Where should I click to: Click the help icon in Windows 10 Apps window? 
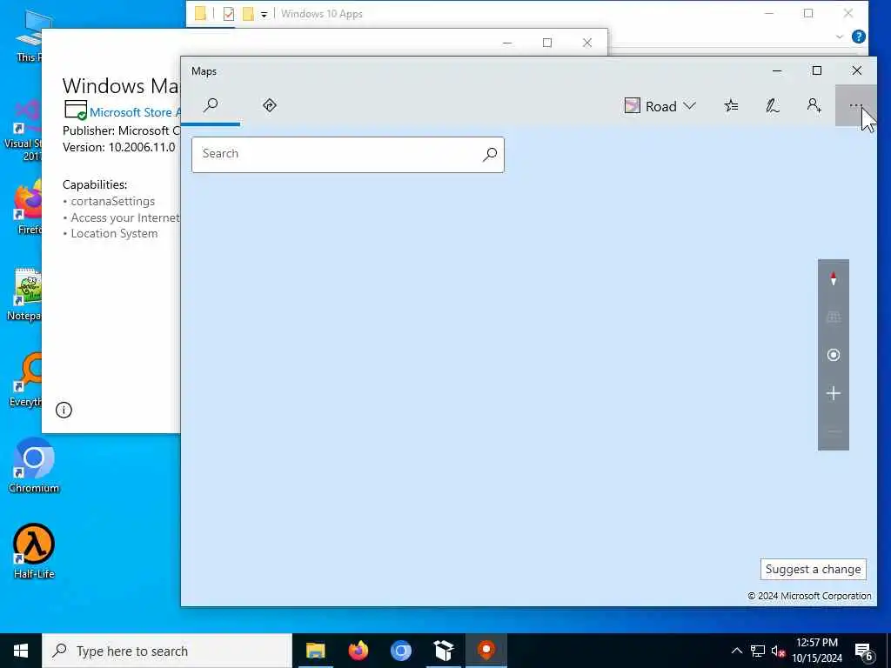click(859, 37)
